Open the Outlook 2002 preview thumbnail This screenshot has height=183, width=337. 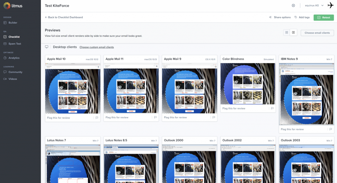tap(248, 164)
